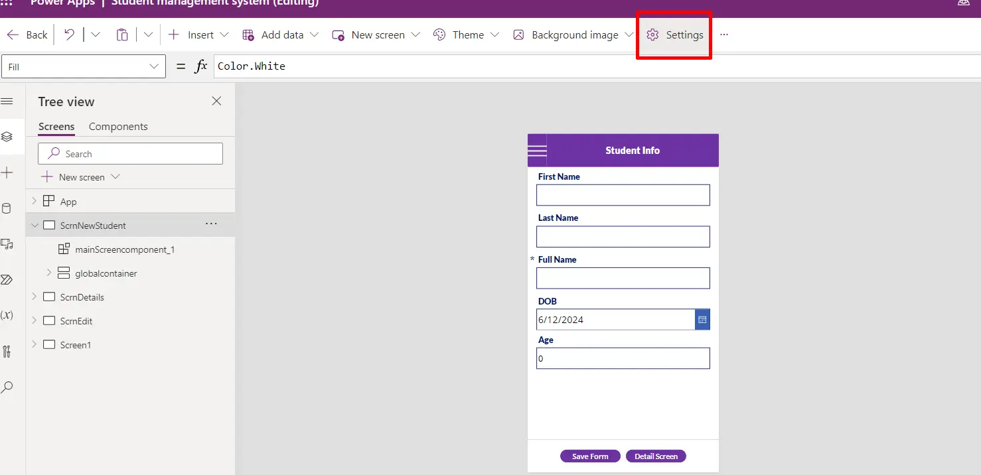Image resolution: width=981 pixels, height=475 pixels.
Task: Undo the last action
Action: pyautogui.click(x=69, y=35)
